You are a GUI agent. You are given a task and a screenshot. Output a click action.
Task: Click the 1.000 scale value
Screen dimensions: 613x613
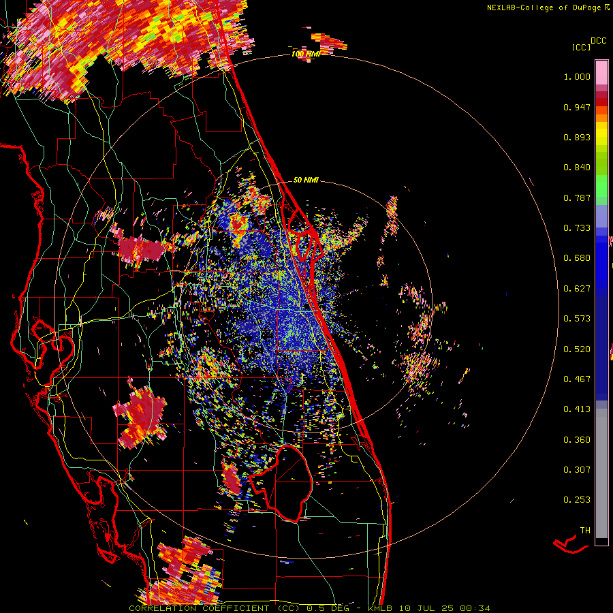click(577, 76)
